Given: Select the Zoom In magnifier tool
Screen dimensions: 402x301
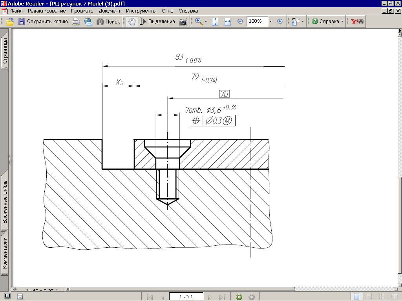Looking at the screenshot, I should click(x=199, y=22).
